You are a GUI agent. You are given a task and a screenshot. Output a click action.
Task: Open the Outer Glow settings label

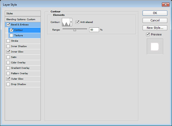click(17, 79)
